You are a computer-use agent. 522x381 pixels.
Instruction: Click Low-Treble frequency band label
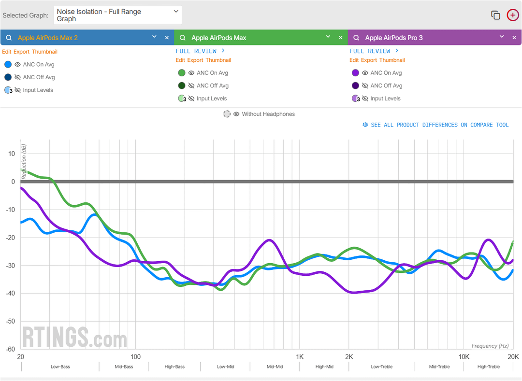(x=381, y=367)
